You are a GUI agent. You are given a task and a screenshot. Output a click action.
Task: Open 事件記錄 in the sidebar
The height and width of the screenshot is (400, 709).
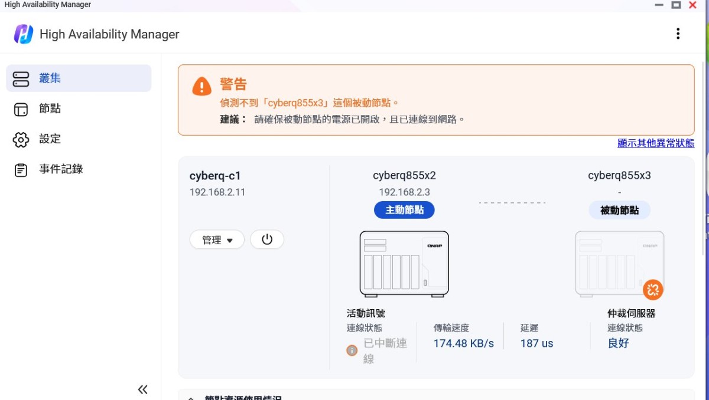pos(61,169)
